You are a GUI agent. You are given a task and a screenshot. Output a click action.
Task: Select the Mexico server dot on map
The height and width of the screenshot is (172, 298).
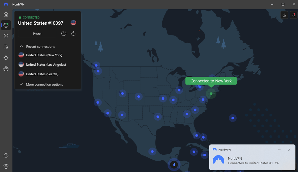pyautogui.click(x=152, y=151)
